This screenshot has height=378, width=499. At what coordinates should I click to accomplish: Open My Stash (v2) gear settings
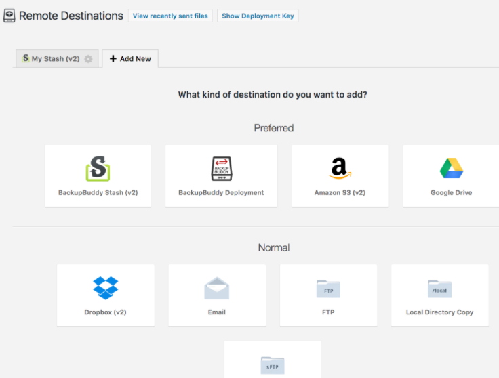click(88, 59)
